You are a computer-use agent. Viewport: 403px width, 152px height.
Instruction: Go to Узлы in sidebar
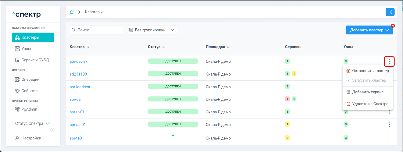(26, 49)
